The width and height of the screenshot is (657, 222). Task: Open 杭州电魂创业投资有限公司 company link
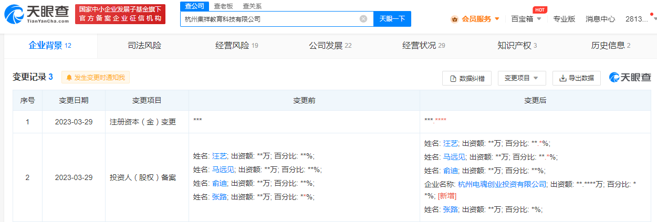tap(502, 184)
